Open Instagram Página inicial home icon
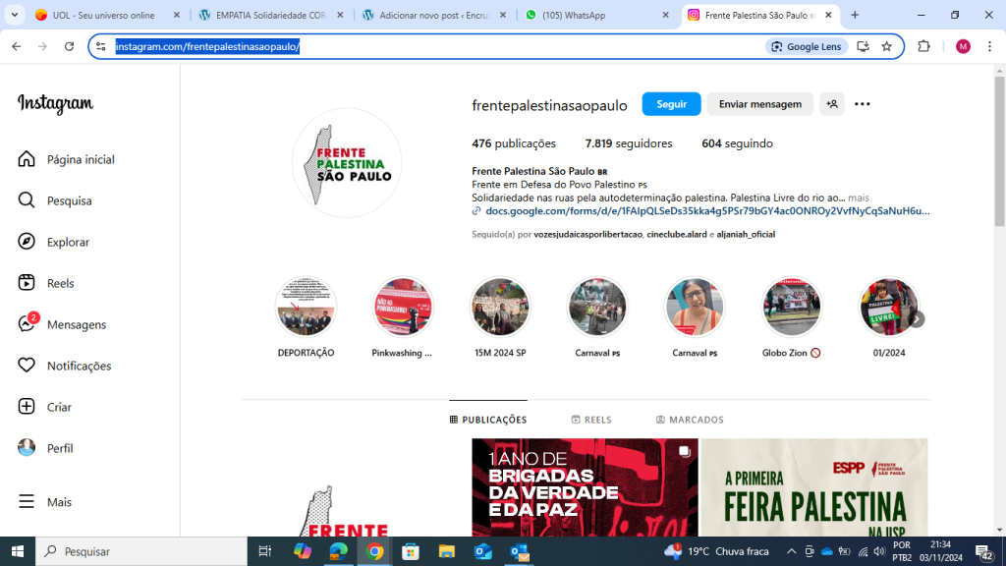 pyautogui.click(x=27, y=159)
